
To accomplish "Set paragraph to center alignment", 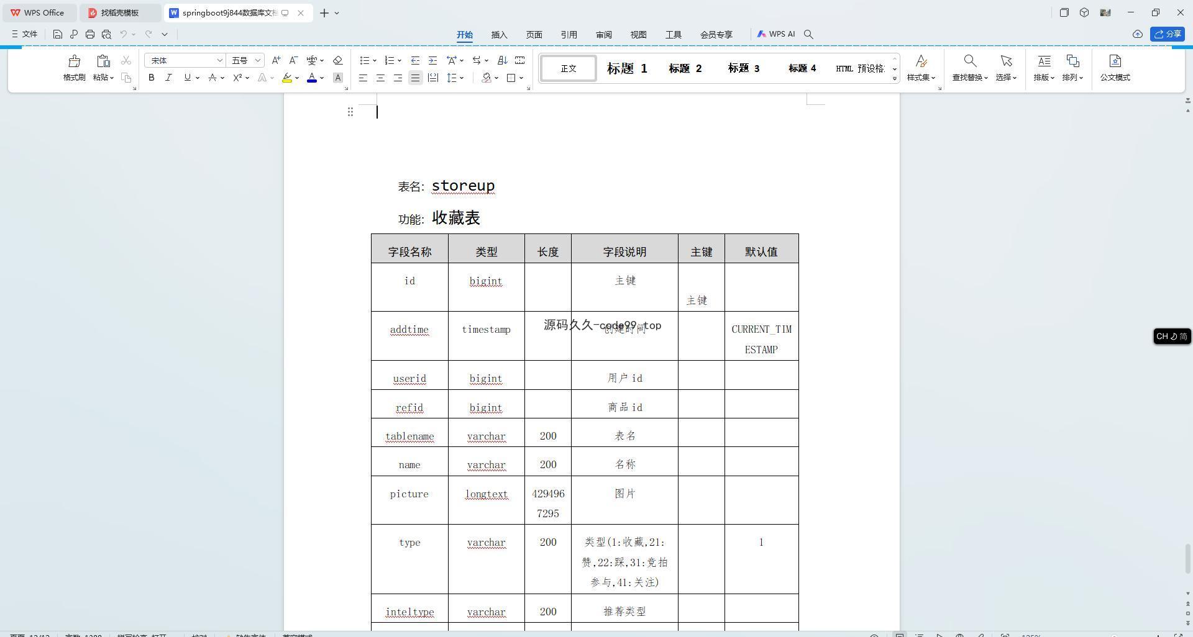I will [380, 78].
